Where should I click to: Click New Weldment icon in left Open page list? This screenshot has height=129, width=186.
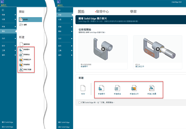(x=21, y=64)
